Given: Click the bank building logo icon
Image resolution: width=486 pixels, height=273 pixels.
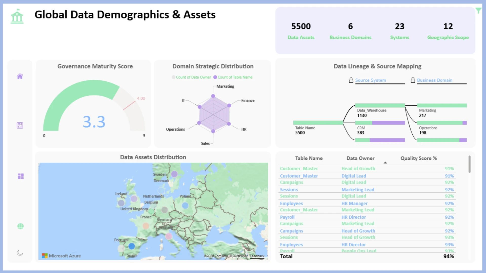Looking at the screenshot, I should tap(17, 16).
